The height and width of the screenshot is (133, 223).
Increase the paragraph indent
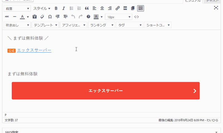click(65, 17)
